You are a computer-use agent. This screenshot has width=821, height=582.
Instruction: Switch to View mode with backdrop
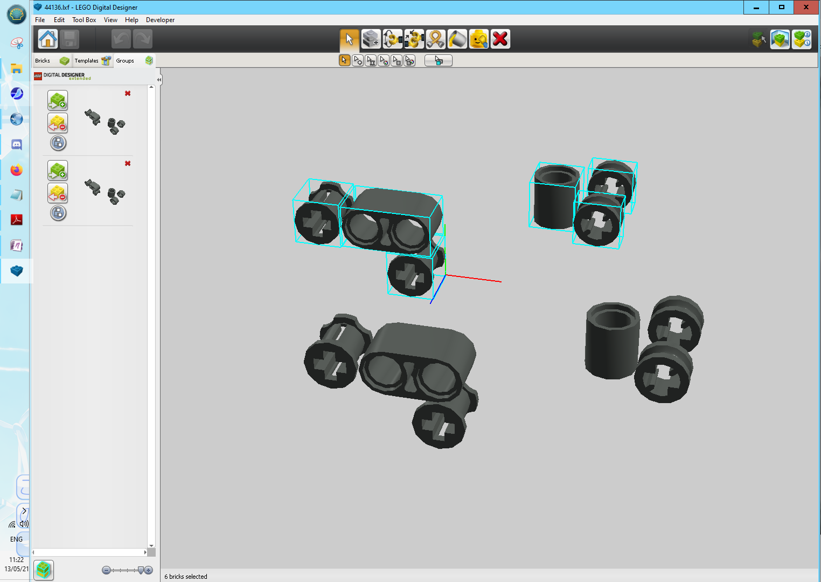pyautogui.click(x=780, y=39)
